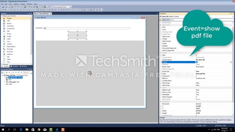235x132 pixels.
Task: Open File Explorer from the taskbar
Action: 27,129
